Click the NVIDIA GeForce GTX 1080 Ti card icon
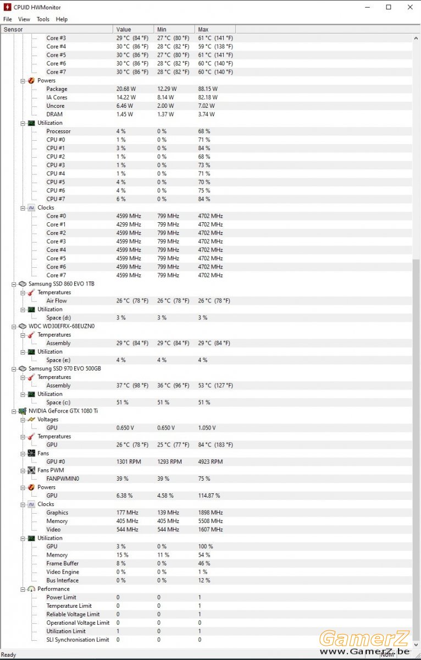421x660 pixels. coord(23,411)
